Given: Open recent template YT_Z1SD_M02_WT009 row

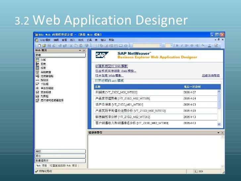Looking at the screenshot, I should [156, 123].
